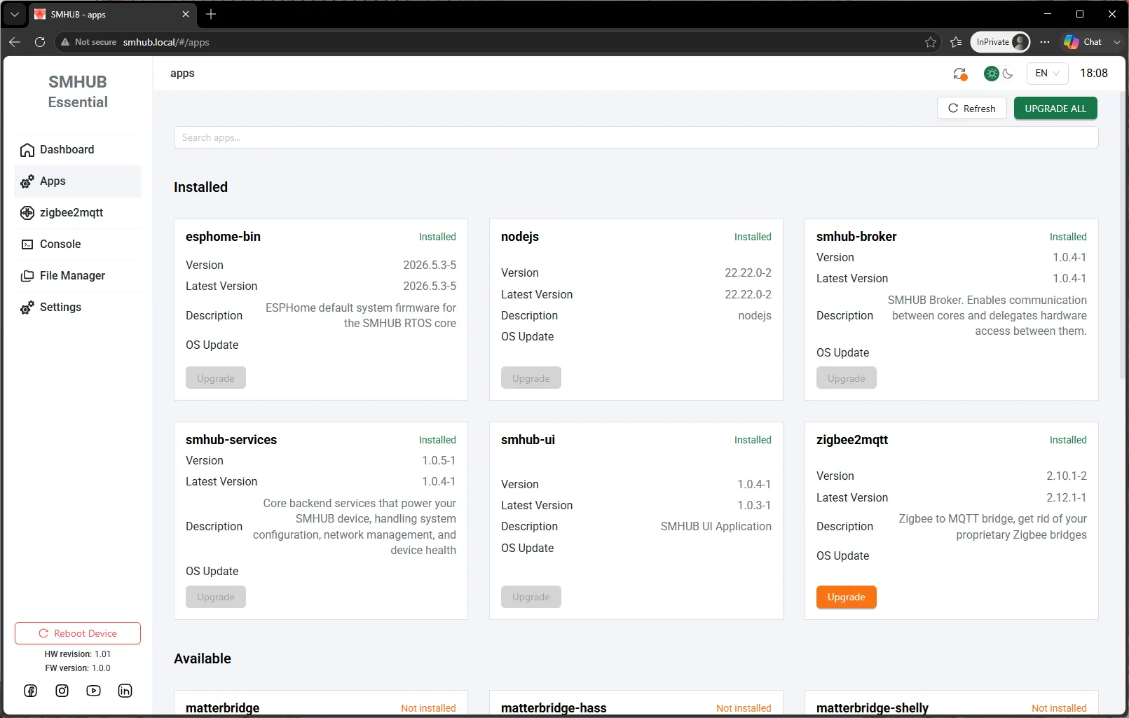Reload the page with browser refresh icon
The width and height of the screenshot is (1129, 718).
(x=40, y=42)
